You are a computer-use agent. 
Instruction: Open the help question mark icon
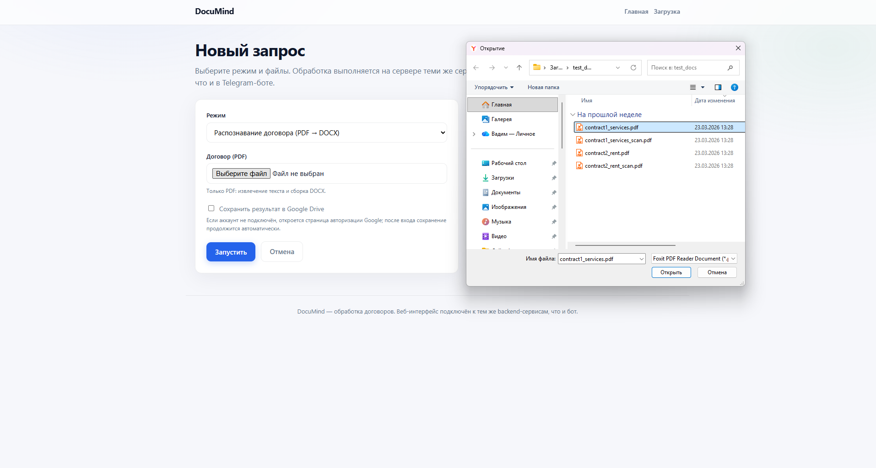click(x=735, y=87)
